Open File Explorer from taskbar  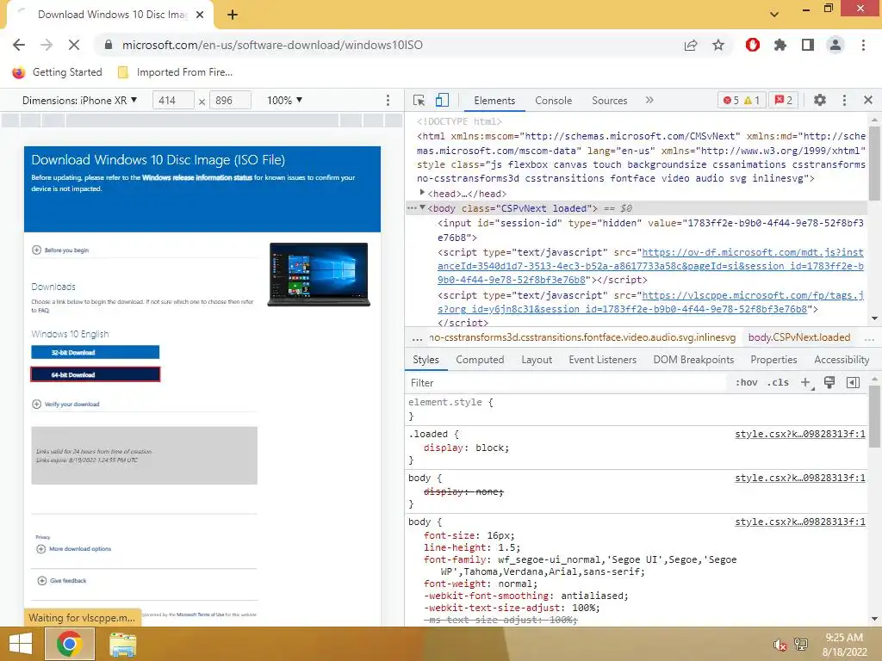coord(122,645)
